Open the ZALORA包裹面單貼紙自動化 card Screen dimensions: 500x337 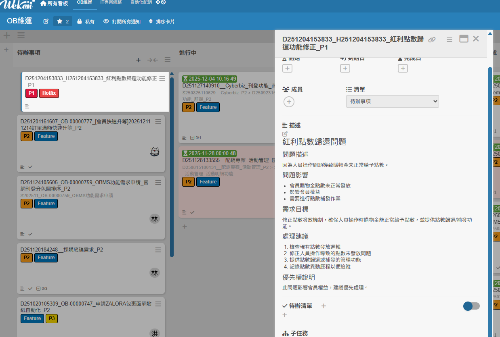[86, 307]
